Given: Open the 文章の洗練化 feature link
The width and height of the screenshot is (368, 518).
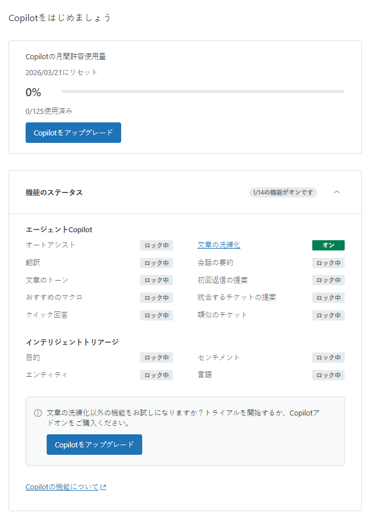Looking at the screenshot, I should [x=219, y=245].
